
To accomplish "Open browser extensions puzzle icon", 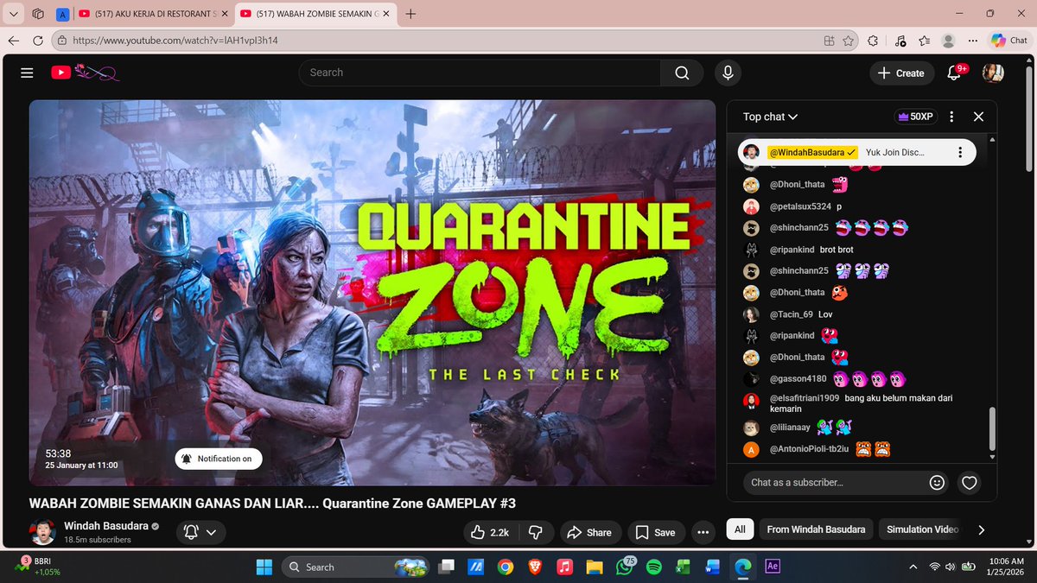I will (x=872, y=41).
